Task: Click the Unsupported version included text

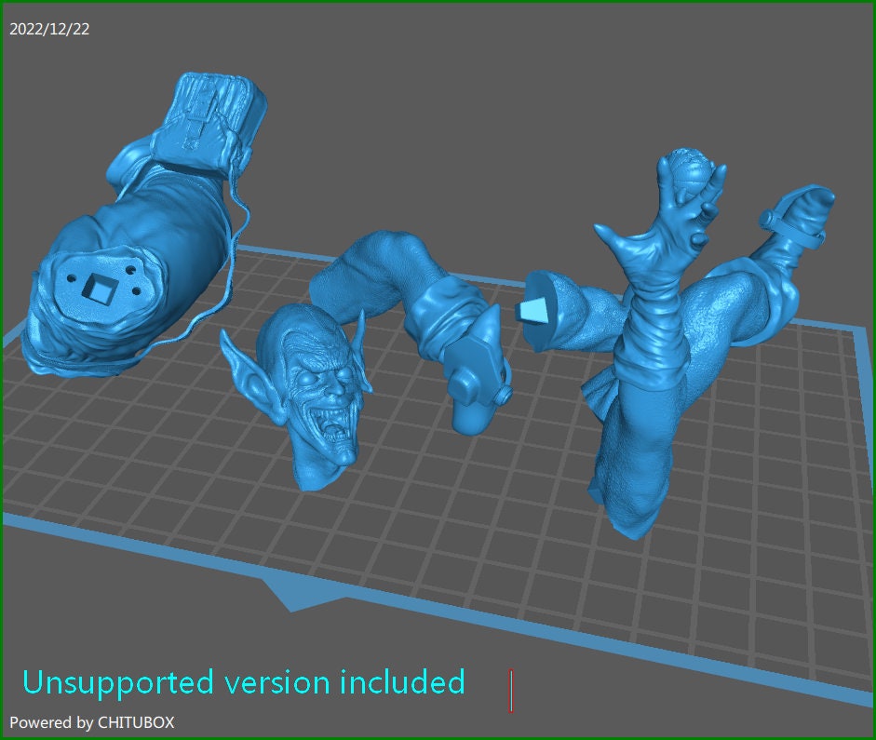Action: pos(245,682)
